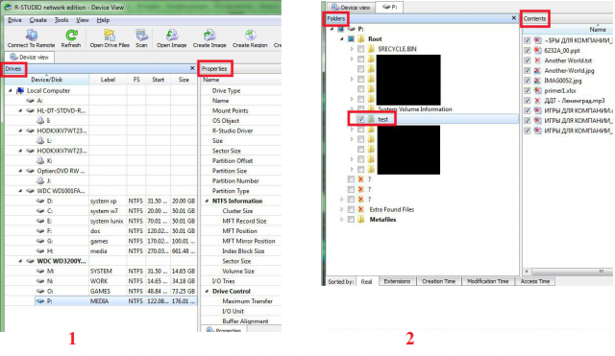Select the P: MEDIA drive icon

40,301
